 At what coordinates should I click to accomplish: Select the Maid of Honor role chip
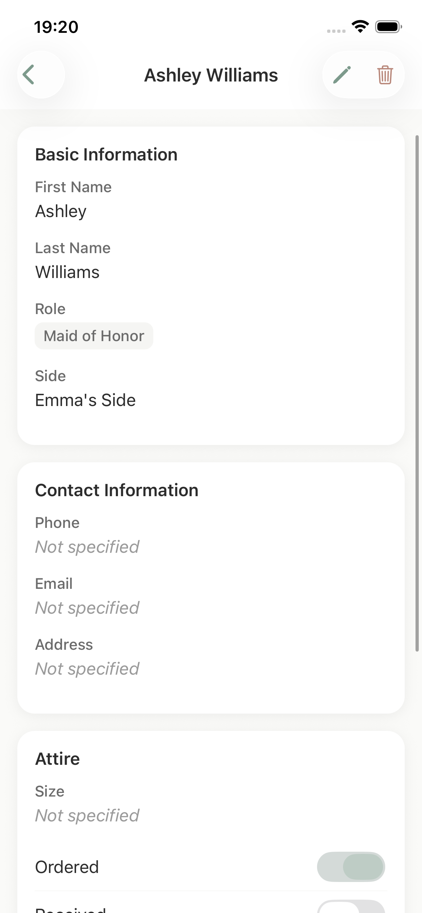pyautogui.click(x=94, y=336)
